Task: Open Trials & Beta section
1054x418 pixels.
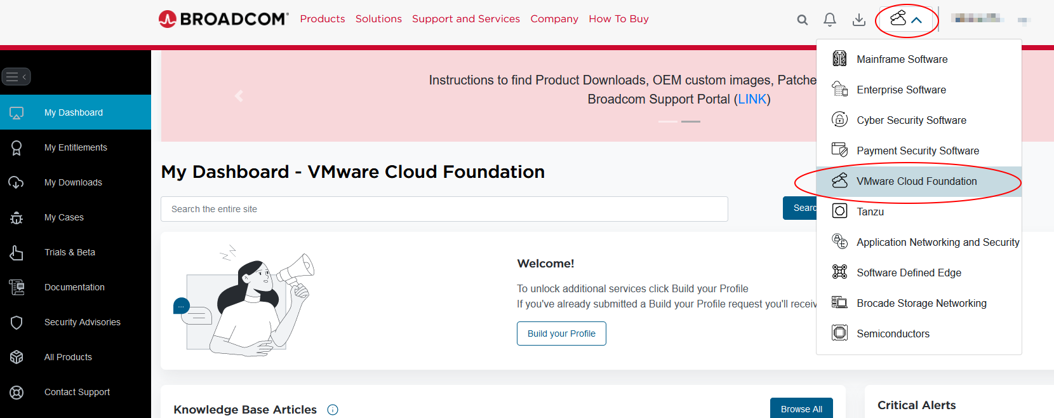Action: tap(70, 252)
